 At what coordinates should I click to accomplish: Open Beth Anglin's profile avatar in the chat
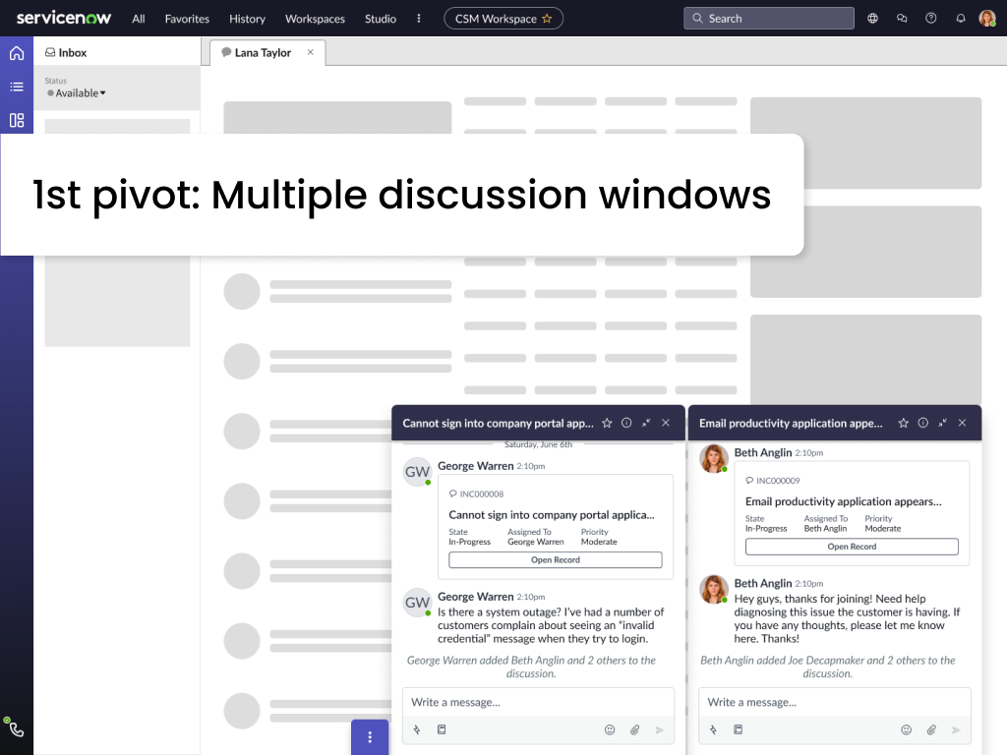click(x=713, y=458)
